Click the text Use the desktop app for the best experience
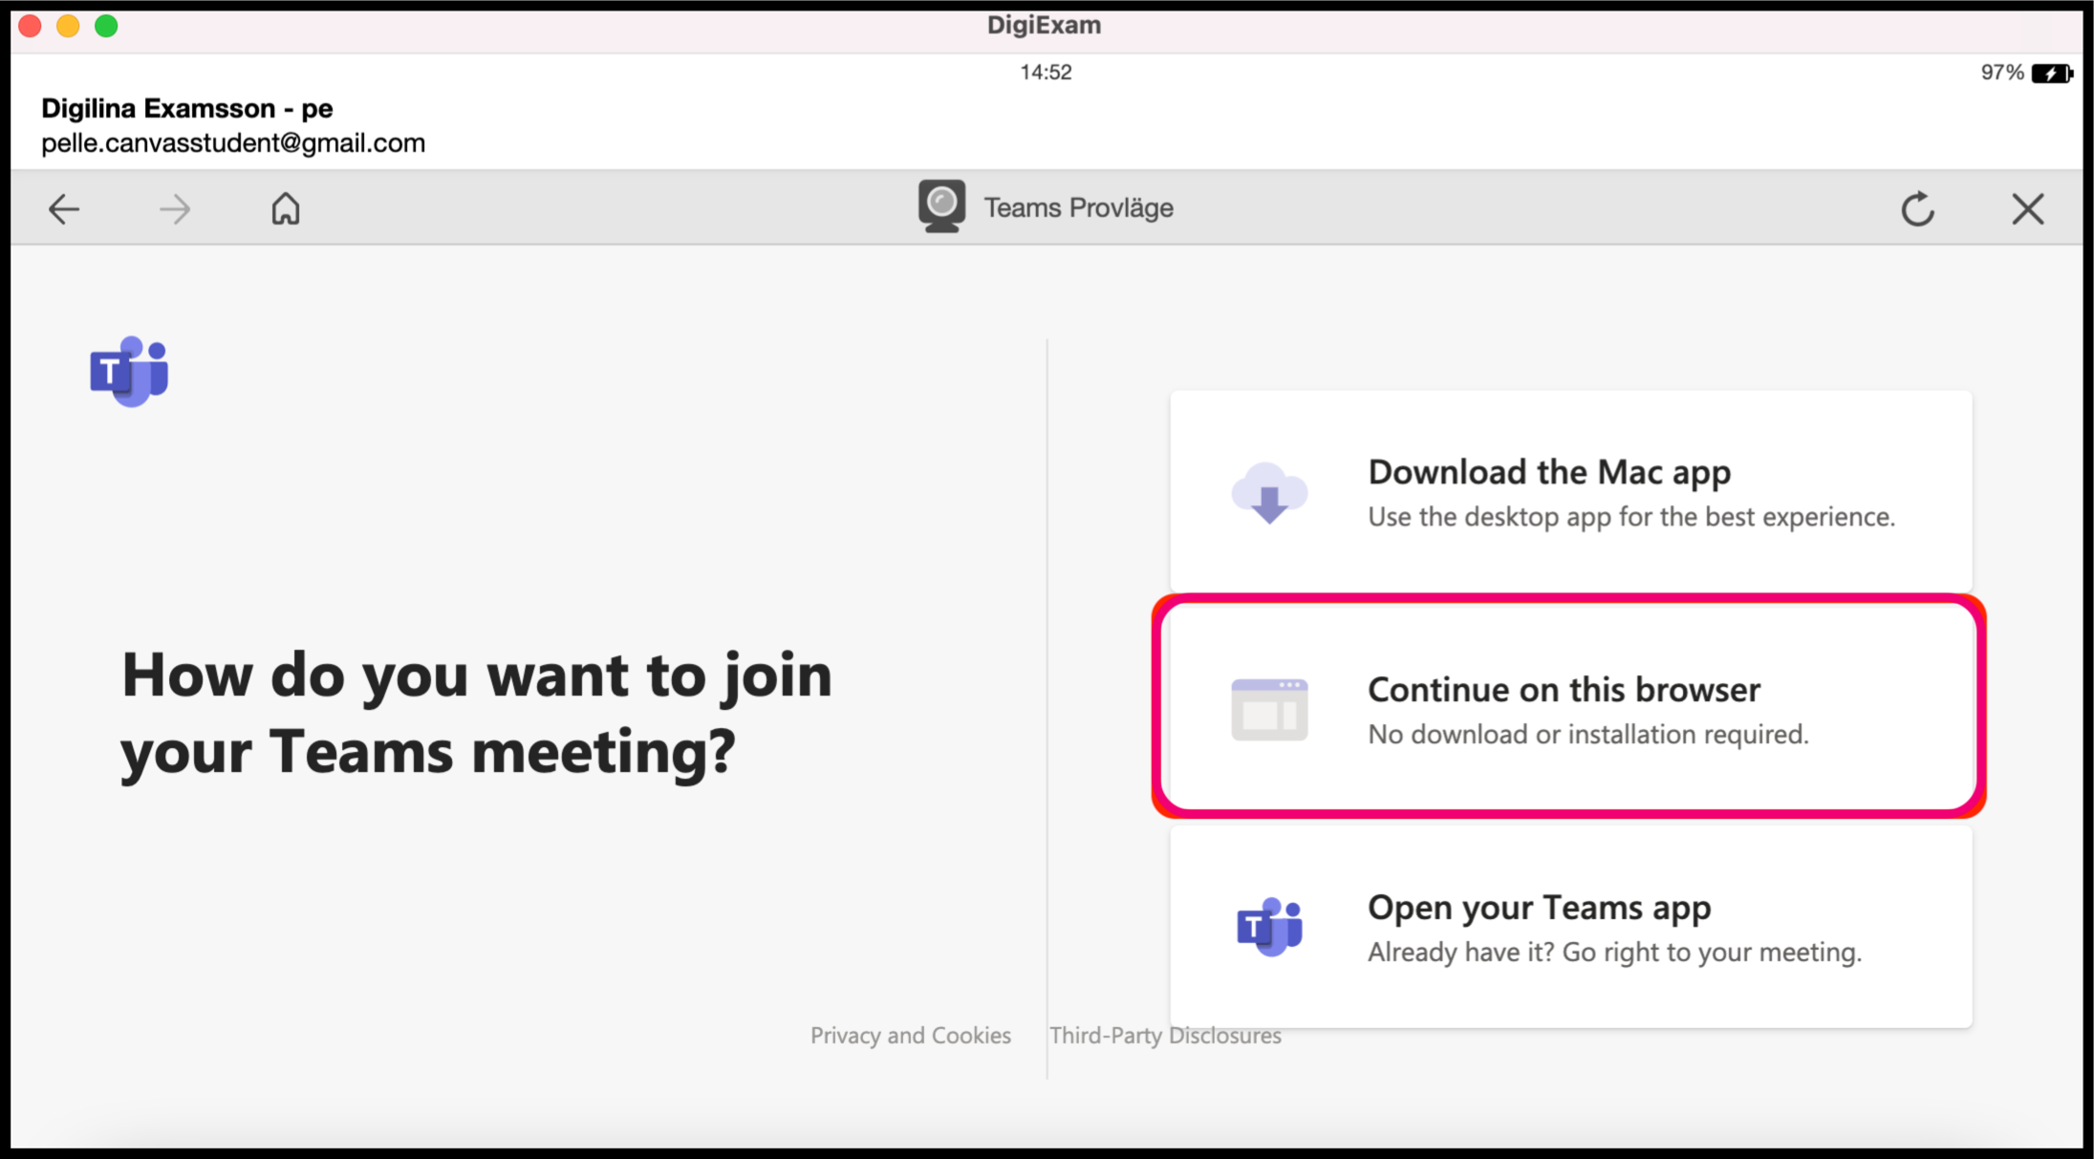The height and width of the screenshot is (1159, 2094). click(1631, 517)
